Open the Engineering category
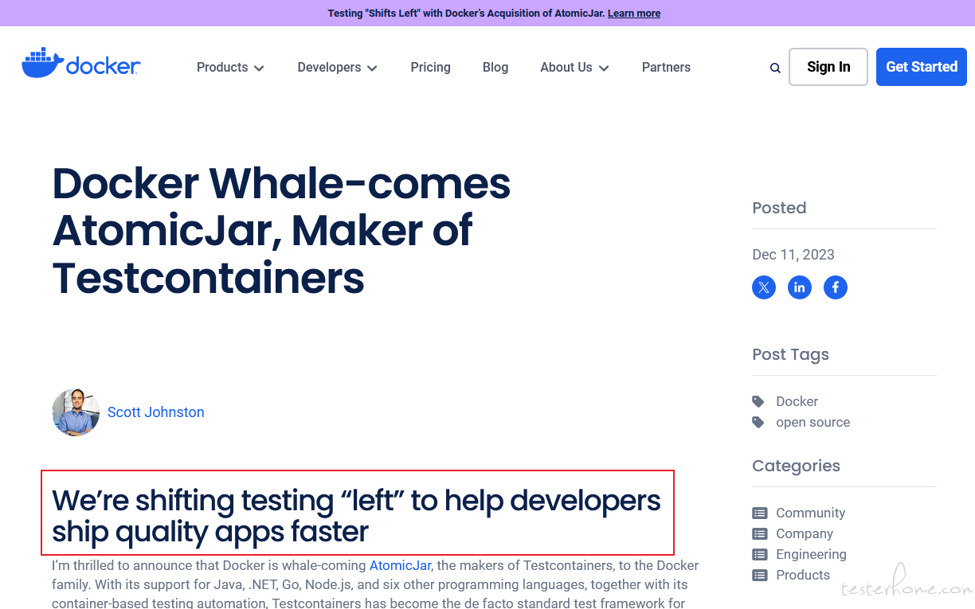Screen dimensions: 975x609 (x=811, y=554)
